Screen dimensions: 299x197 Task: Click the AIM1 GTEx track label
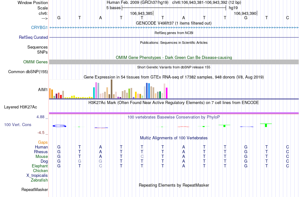tap(43, 90)
